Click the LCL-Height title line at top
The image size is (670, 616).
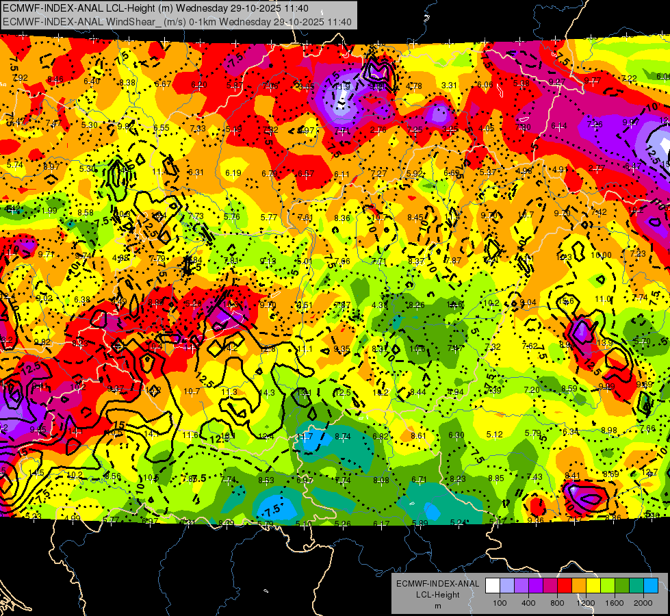155,8
